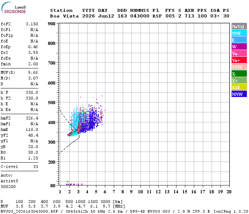249x214 pixels.
Task: Select the X+ light green legend swatch
Action: pos(239,80)
